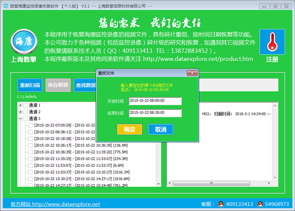295x211 pixels.
Task: Click the 注册 label under the key
Action: 272,59
